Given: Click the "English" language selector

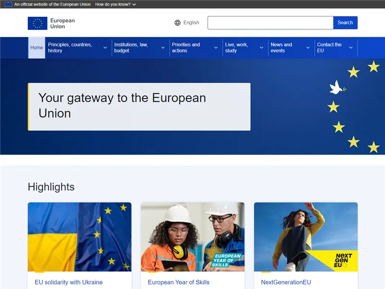Looking at the screenshot, I should [x=191, y=23].
